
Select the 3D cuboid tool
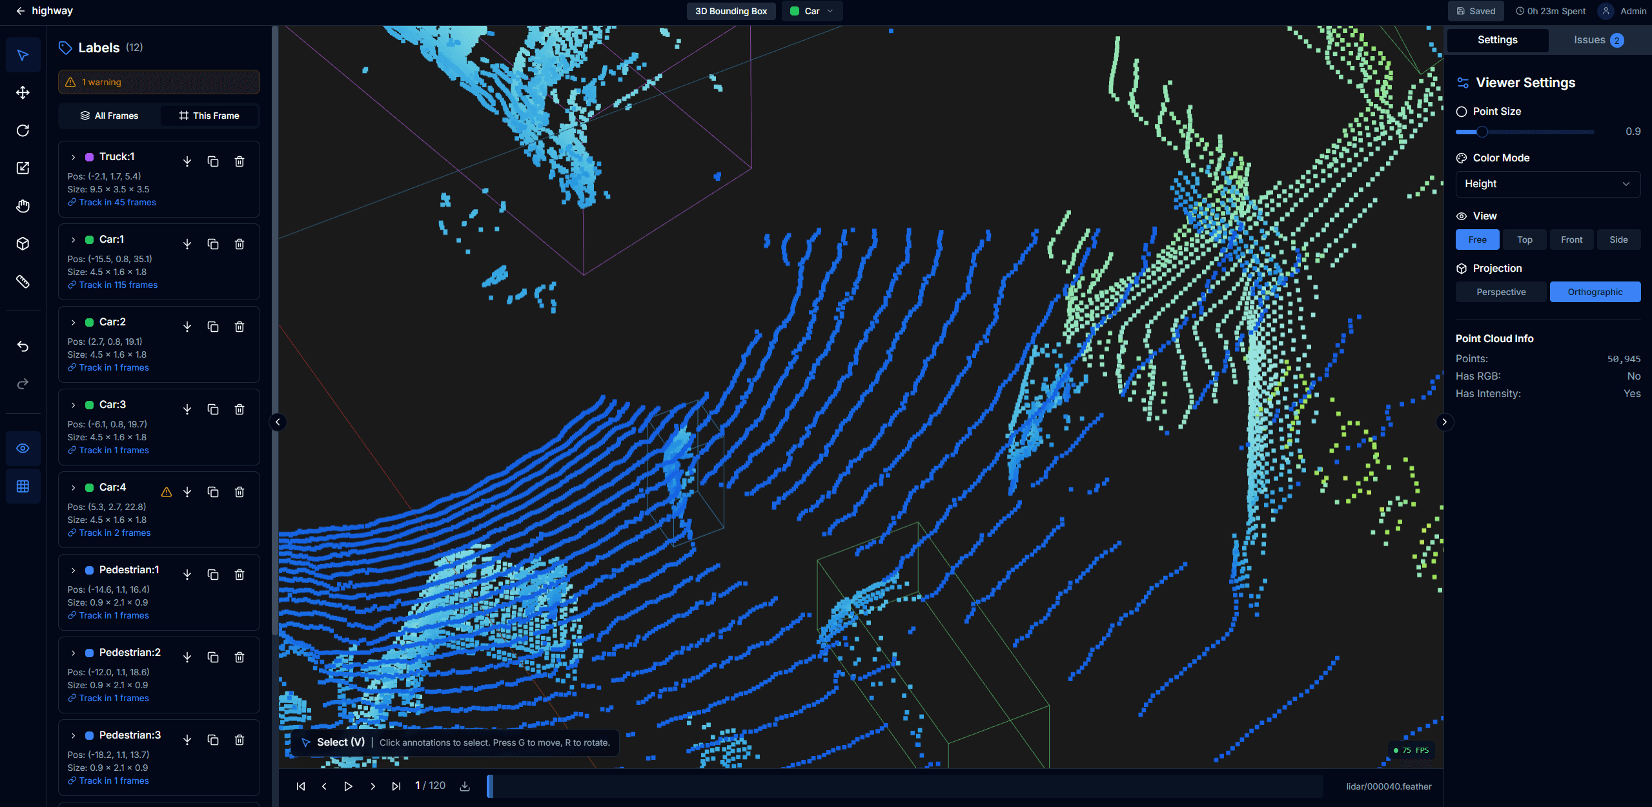click(x=23, y=243)
